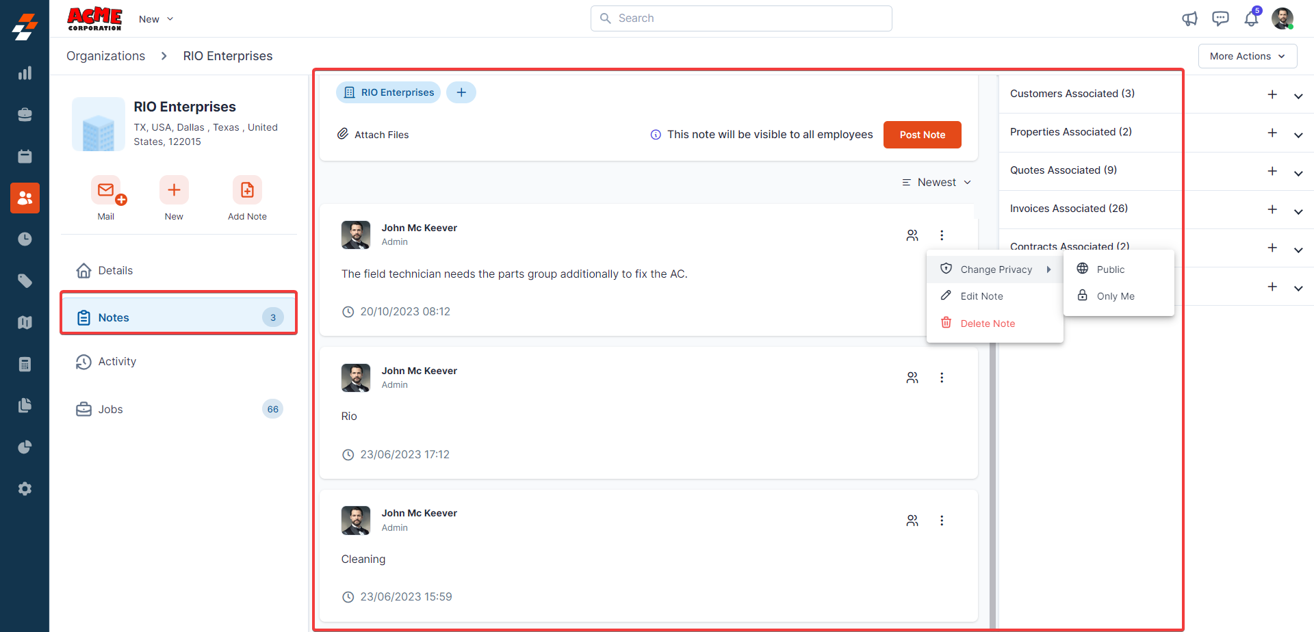Open the user profile avatar menu
1314x632 pixels.
[x=1283, y=18]
